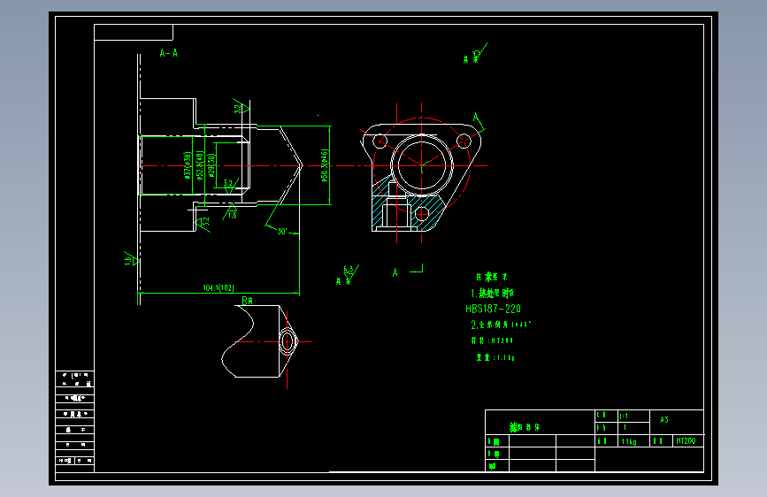Select the '104.1(102)' length dimension
This screenshot has height=497, width=767.
coord(219,288)
